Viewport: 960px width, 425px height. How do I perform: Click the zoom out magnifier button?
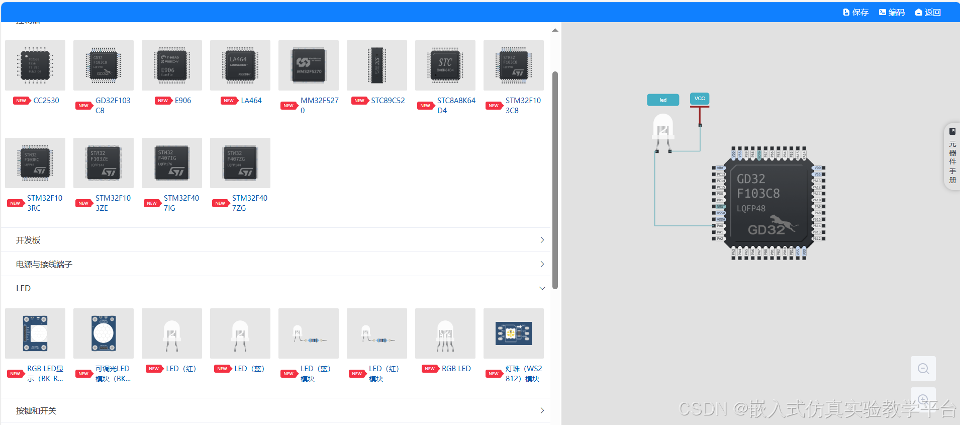pyautogui.click(x=923, y=369)
